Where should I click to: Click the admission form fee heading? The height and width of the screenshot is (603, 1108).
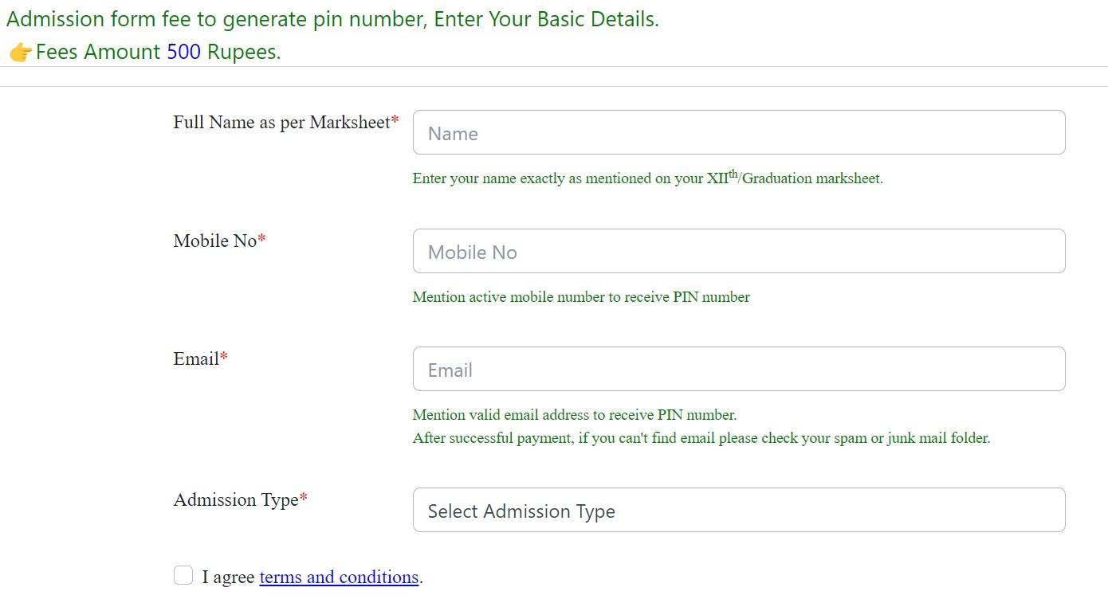(332, 18)
